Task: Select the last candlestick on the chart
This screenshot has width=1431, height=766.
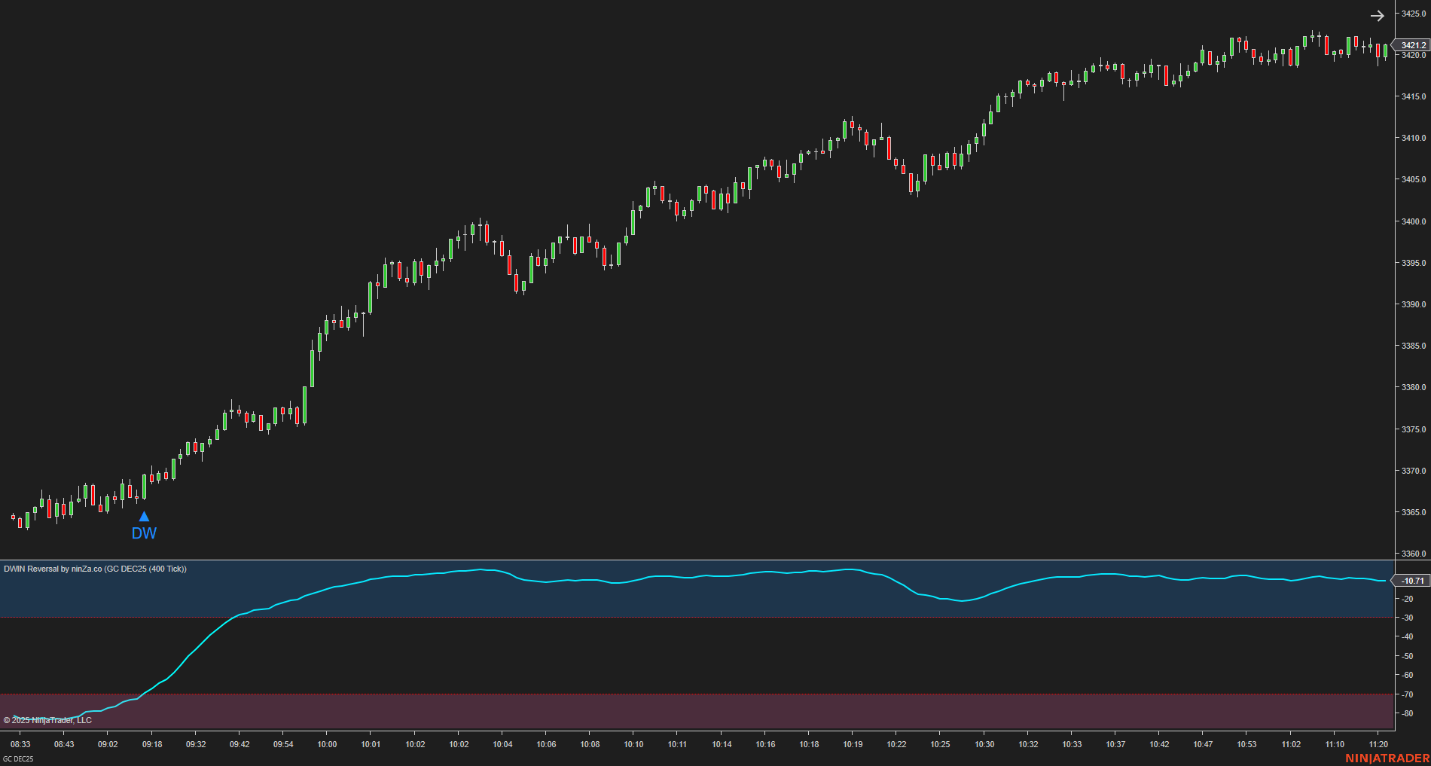Action: click(1386, 49)
